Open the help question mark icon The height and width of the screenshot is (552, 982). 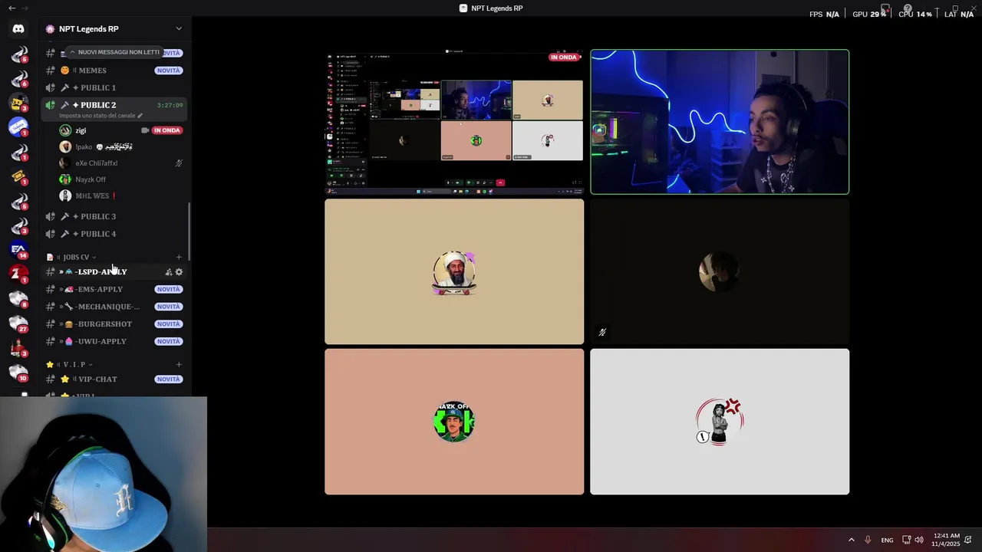[908, 8]
